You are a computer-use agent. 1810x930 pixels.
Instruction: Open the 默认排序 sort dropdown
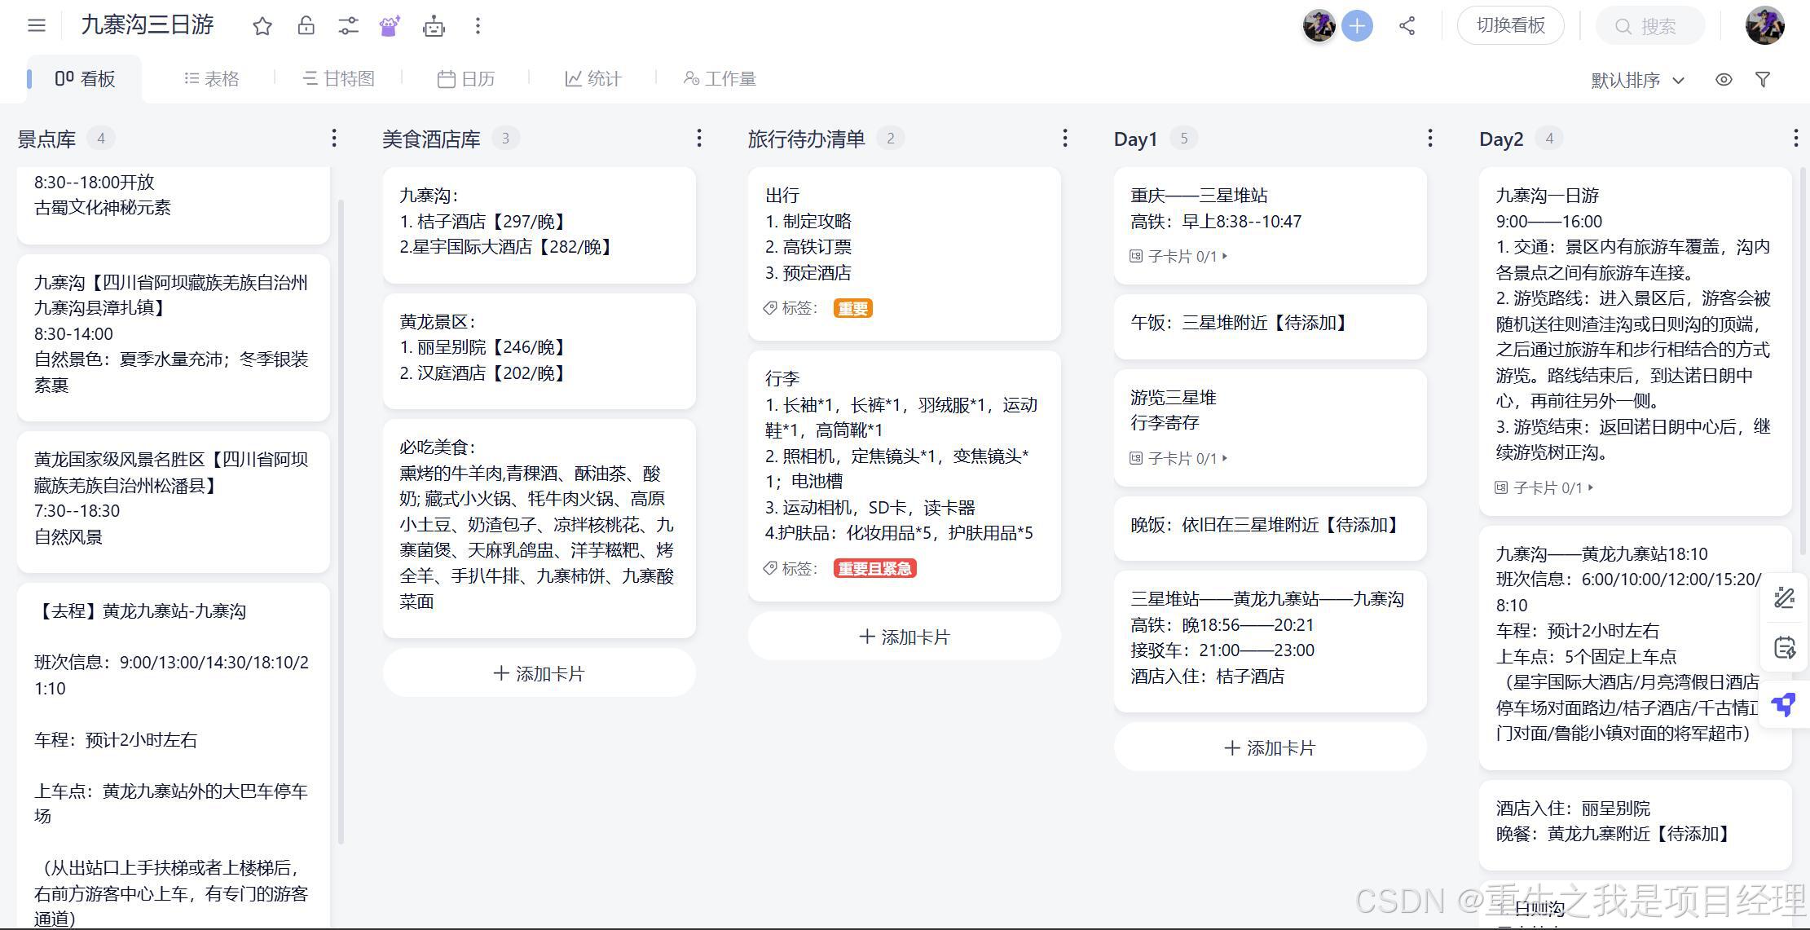tap(1637, 80)
